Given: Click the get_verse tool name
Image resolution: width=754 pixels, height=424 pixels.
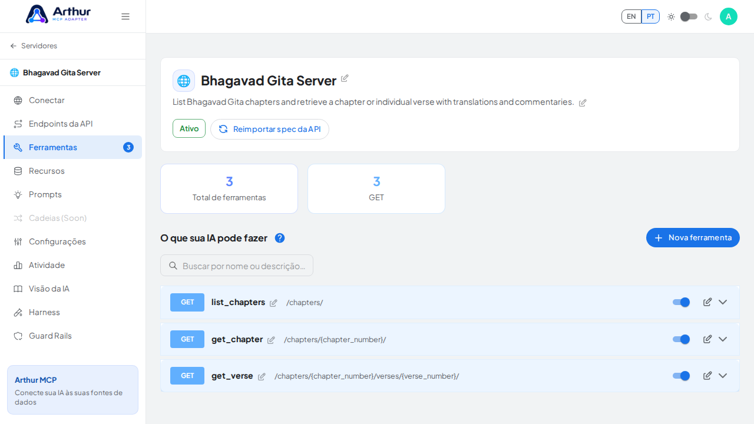Looking at the screenshot, I should point(232,376).
